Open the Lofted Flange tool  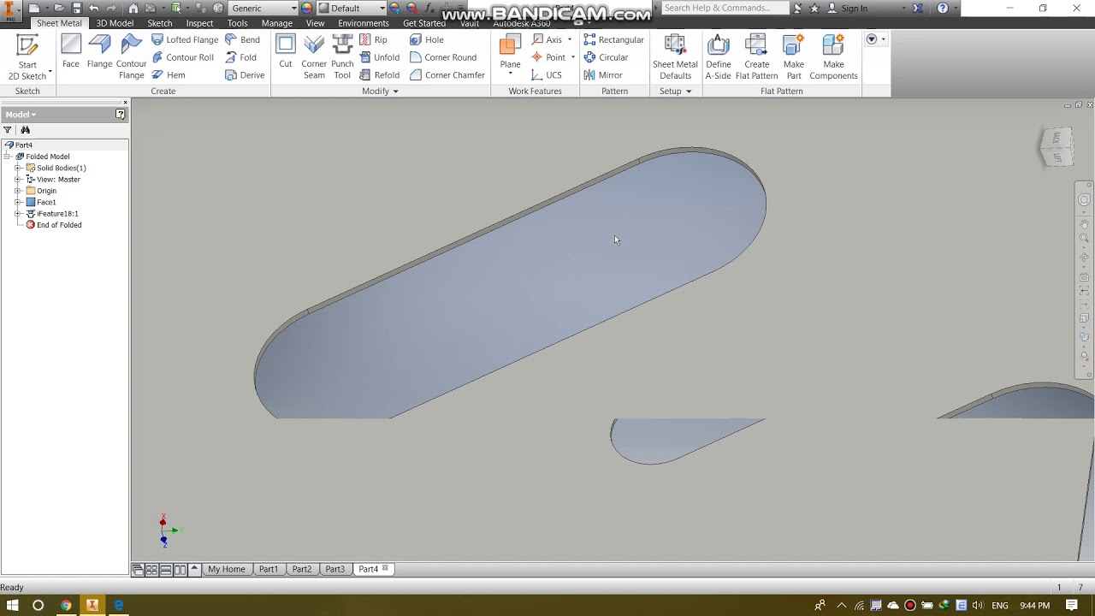[x=185, y=39]
